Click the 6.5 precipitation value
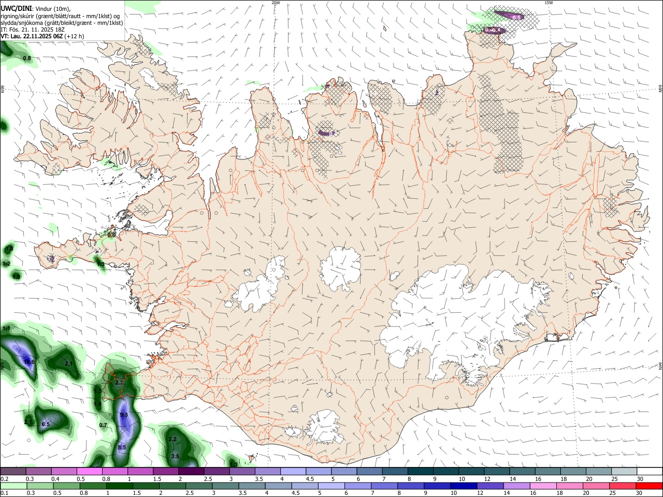Image resolution: width=663 pixels, height=497 pixels. click(x=46, y=425)
